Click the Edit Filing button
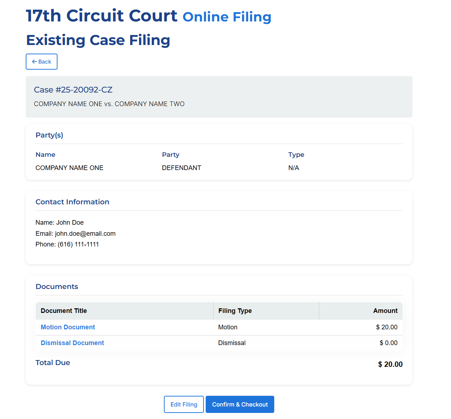The image size is (451, 419). click(184, 404)
